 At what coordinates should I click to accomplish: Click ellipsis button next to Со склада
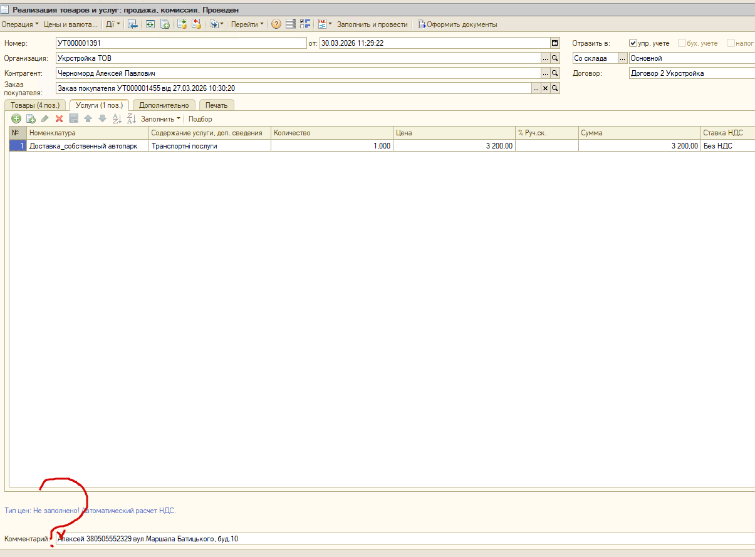(x=622, y=58)
